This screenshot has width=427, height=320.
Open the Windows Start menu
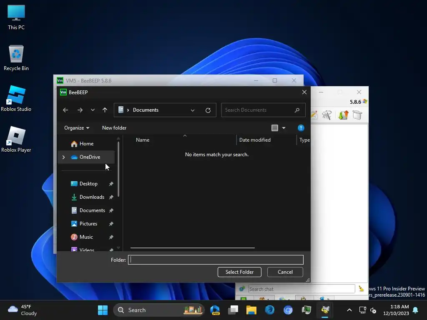point(103,310)
